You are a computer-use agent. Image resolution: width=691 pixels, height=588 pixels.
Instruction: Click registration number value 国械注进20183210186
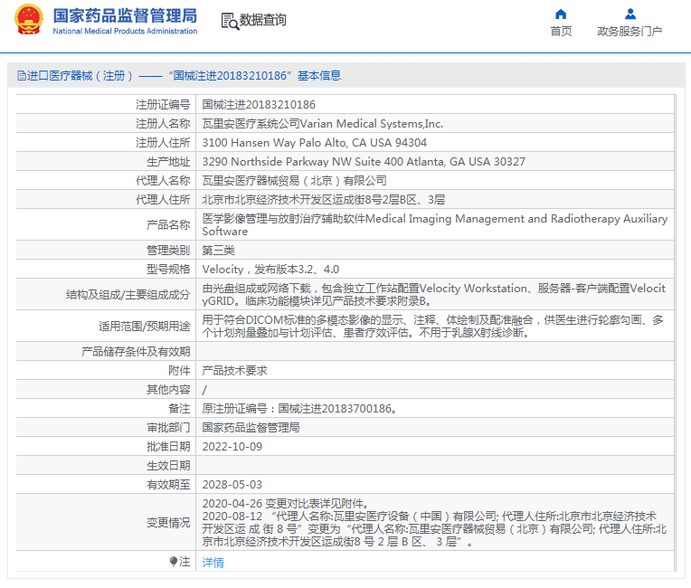259,105
